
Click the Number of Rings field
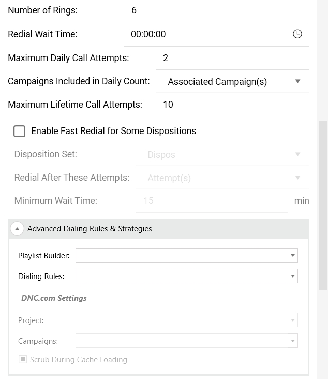217,11
